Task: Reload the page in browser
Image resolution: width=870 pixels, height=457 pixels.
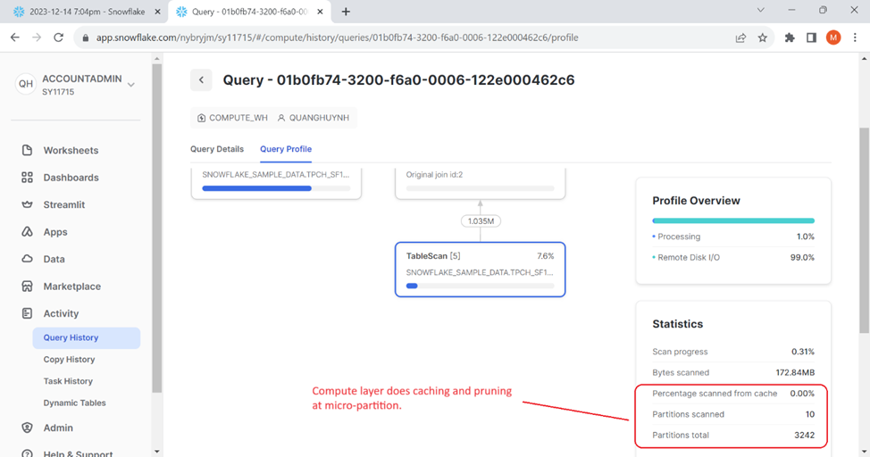Action: tap(59, 37)
